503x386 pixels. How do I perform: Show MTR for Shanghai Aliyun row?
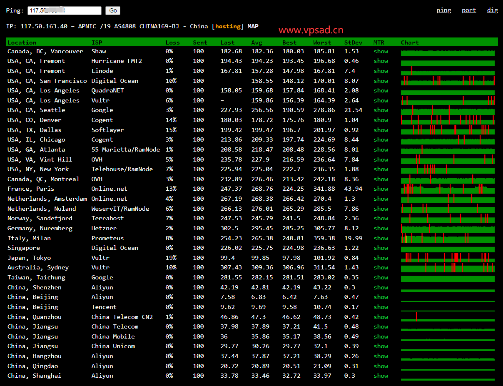(x=381, y=376)
